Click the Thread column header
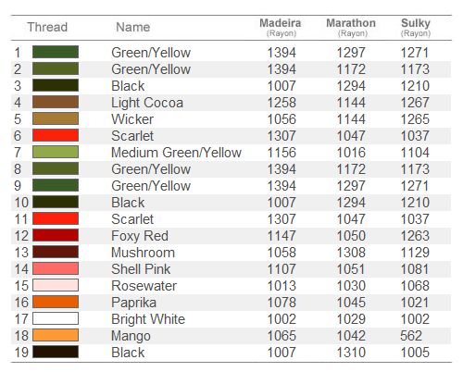The width and height of the screenshot is (463, 372). pos(47,27)
